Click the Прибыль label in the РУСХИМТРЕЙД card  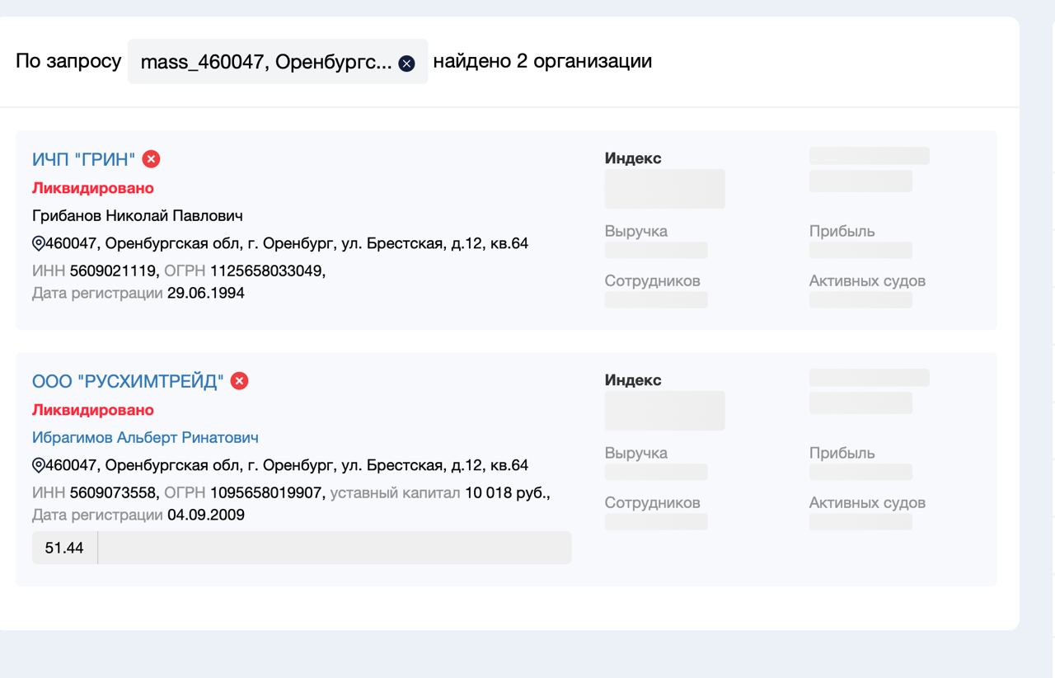(842, 453)
